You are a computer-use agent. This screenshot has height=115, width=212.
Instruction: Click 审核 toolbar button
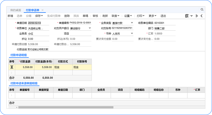95,16
